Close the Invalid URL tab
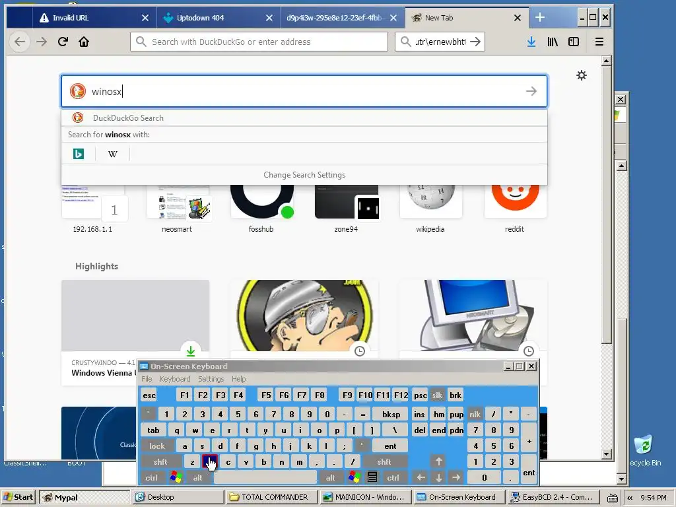The height and width of the screenshot is (507, 676). pos(145,18)
